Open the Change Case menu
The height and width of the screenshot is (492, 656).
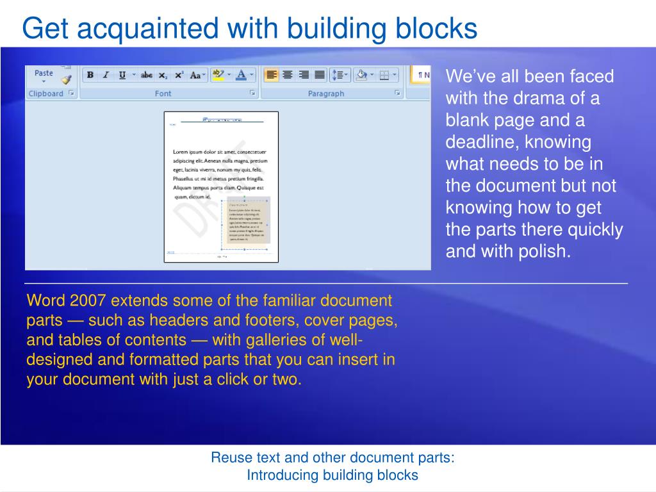[x=197, y=76]
